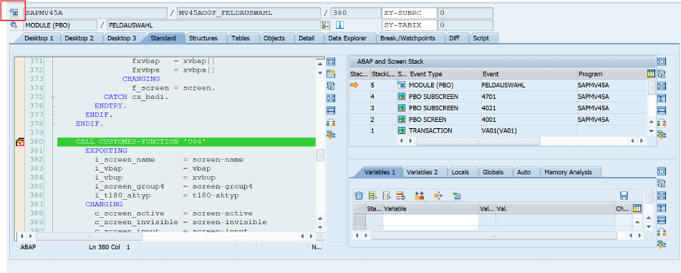Click the navigate-to-source icon next to FELDAUSWAHL field
Image resolution: width=681 pixels, height=273 pixels.
click(326, 25)
